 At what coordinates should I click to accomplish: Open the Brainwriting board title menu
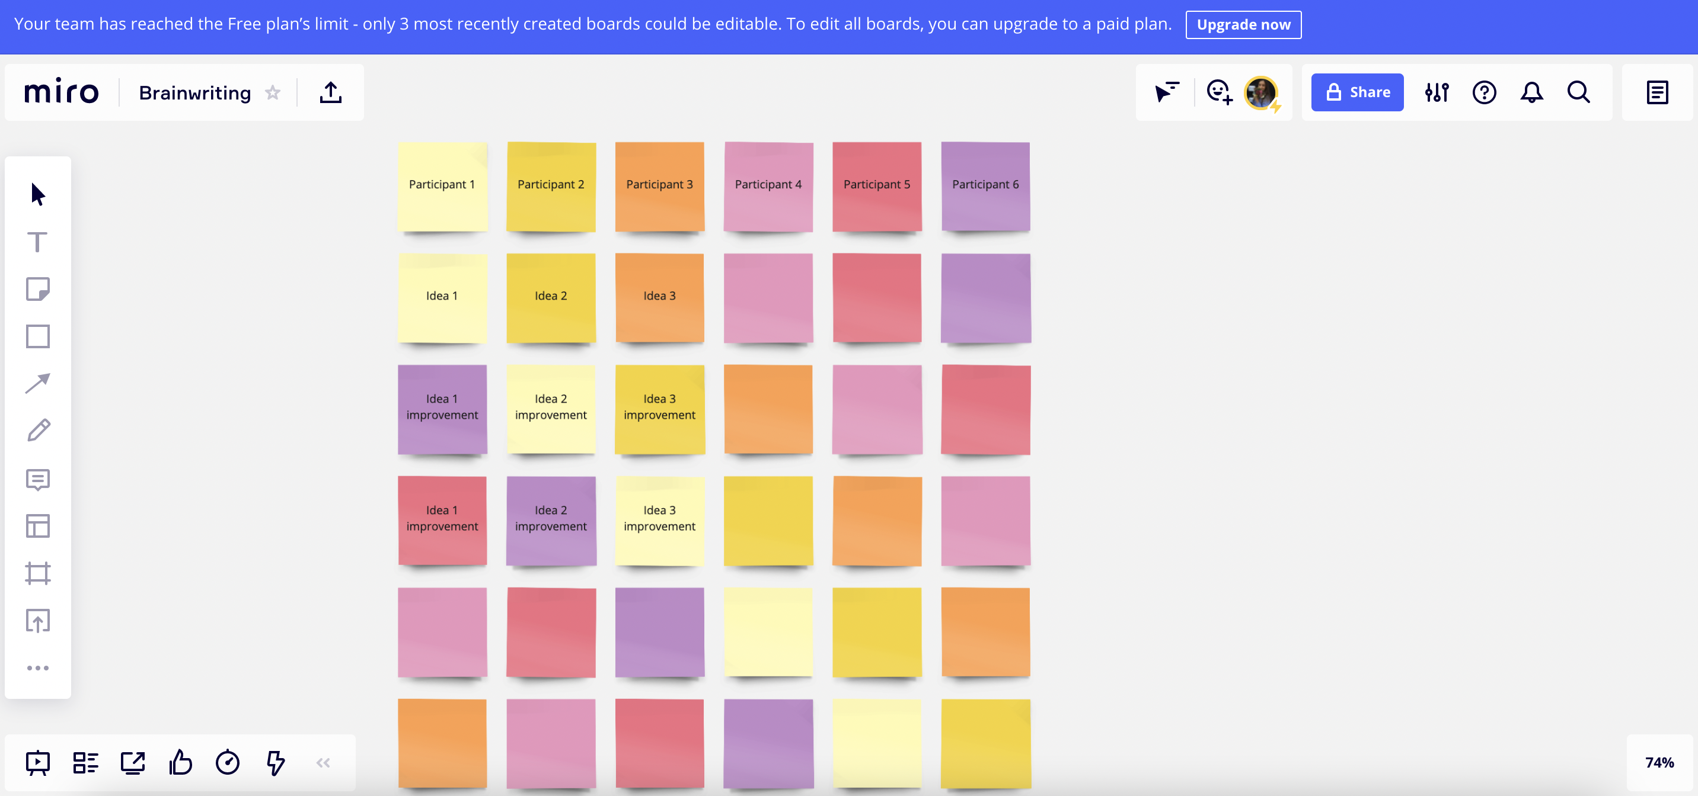194,93
